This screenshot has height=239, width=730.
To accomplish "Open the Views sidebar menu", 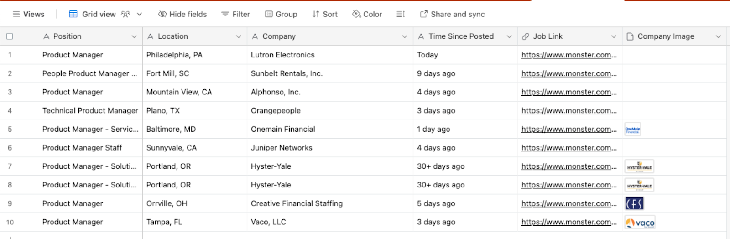I will click(28, 14).
